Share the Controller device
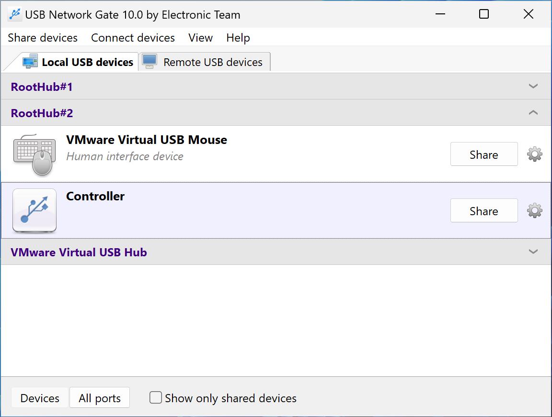Screen dimensions: 552x417 point(484,210)
